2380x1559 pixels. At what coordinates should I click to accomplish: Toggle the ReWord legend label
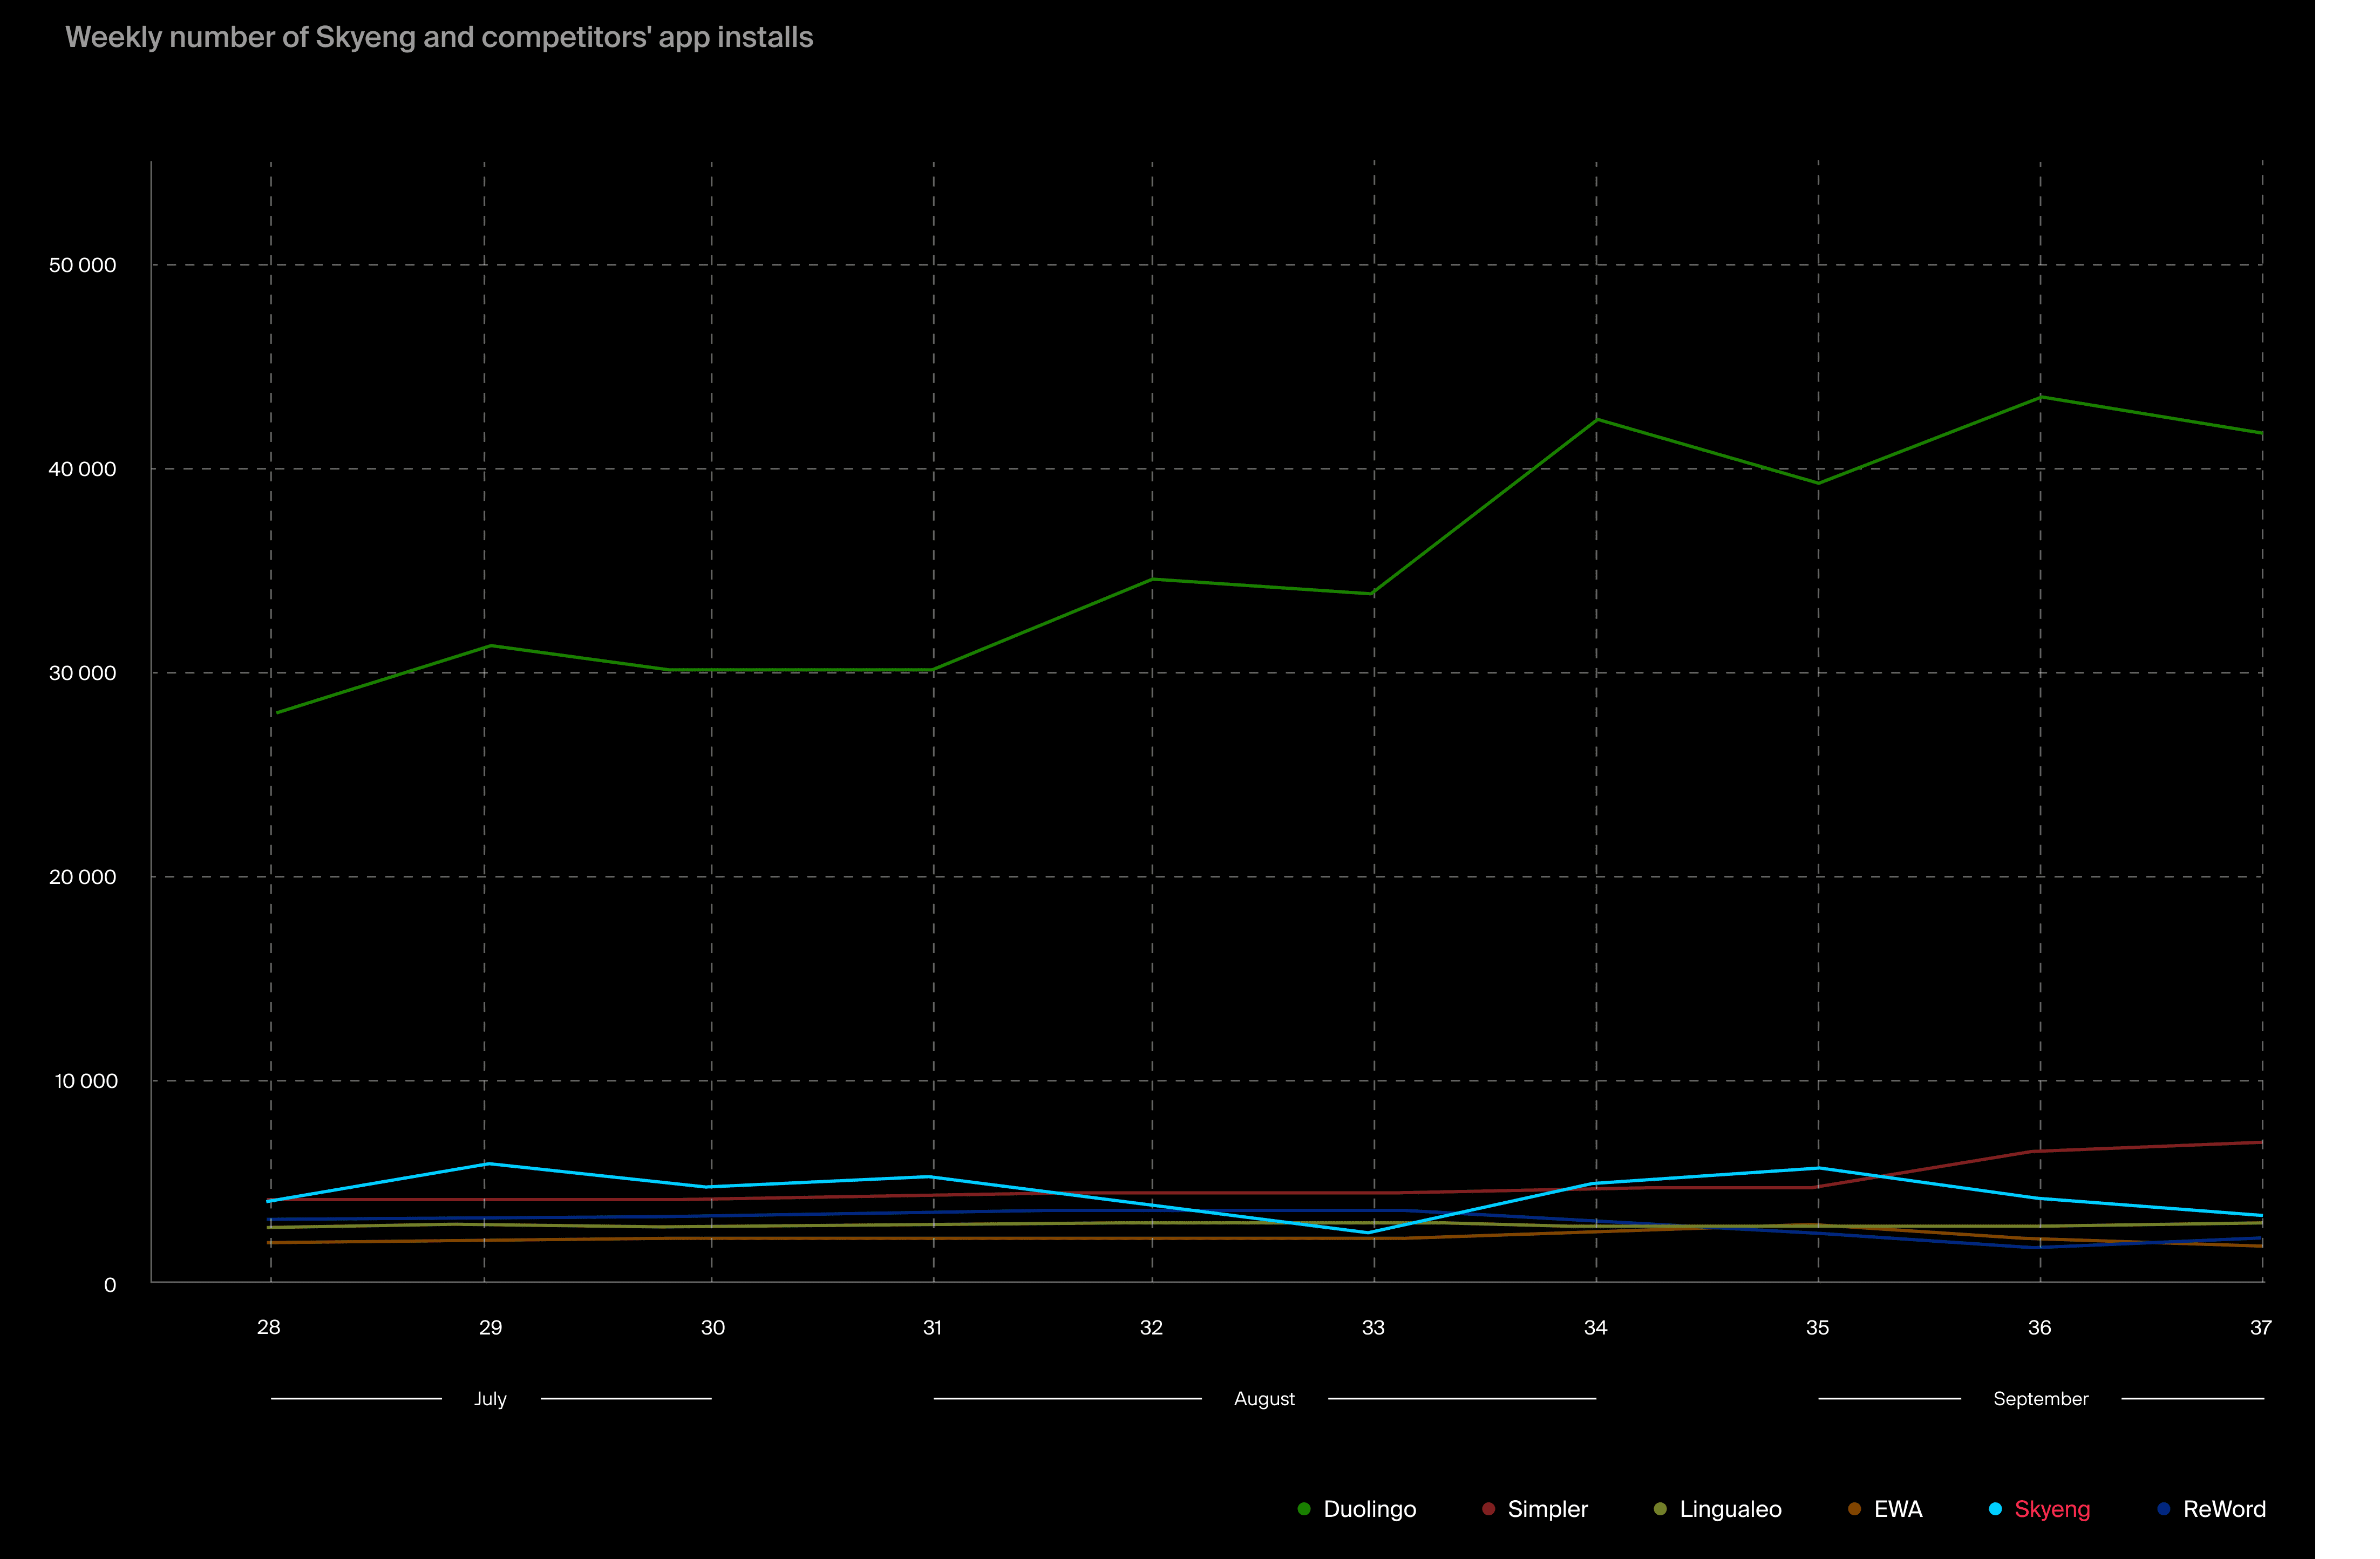(2224, 1509)
